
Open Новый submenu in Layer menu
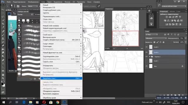(x=61, y=5)
